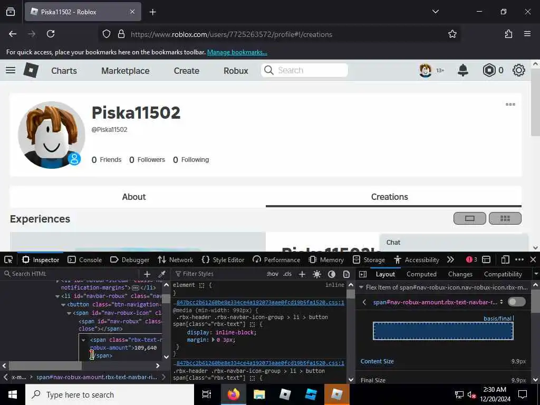This screenshot has width=540, height=405.
Task: Open the Roblox settings gear
Action: (519, 70)
